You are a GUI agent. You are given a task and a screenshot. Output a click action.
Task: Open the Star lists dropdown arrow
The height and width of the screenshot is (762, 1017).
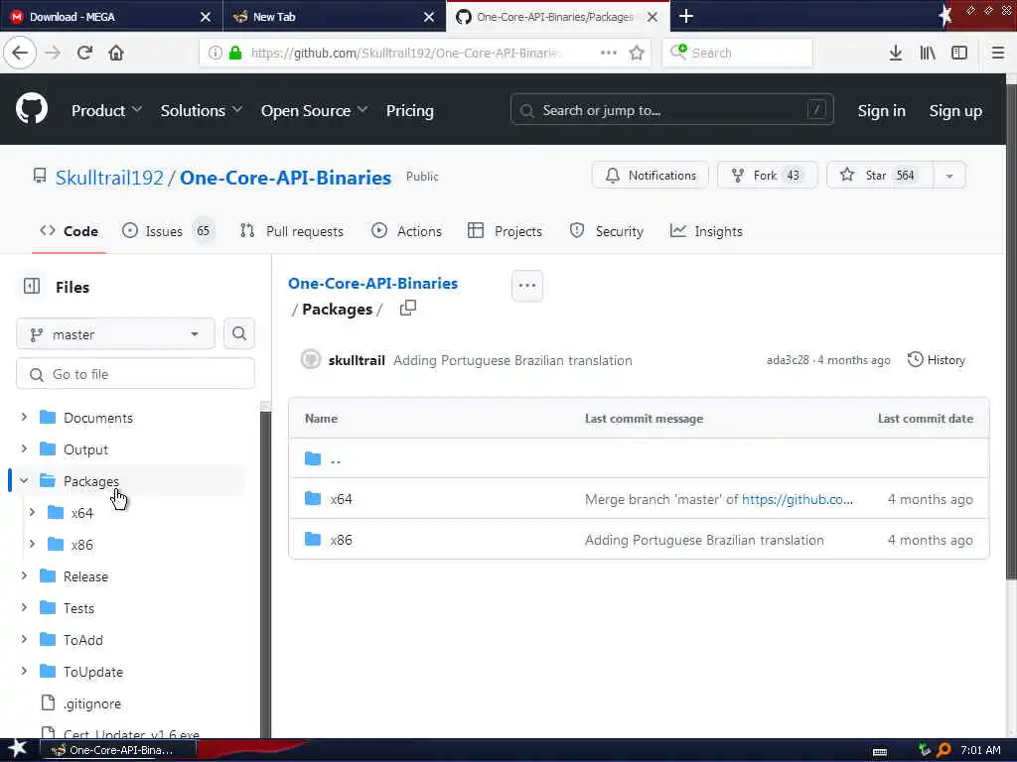point(949,176)
